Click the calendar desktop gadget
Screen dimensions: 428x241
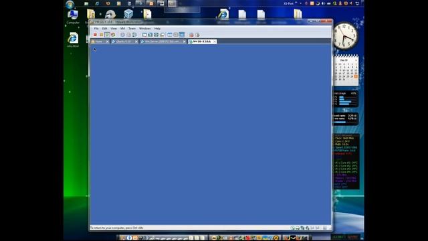click(x=346, y=70)
